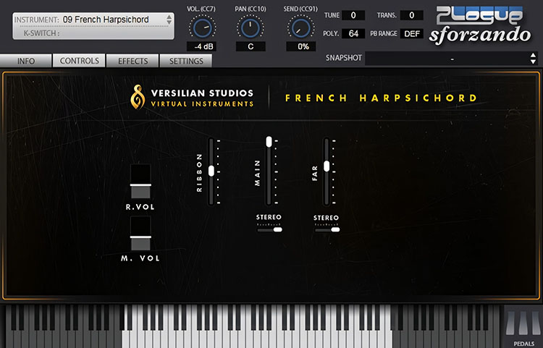Click the MAIN slider handle
543x348 pixels.
269,142
